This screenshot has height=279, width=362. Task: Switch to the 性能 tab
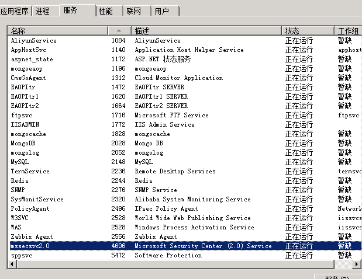tap(109, 11)
